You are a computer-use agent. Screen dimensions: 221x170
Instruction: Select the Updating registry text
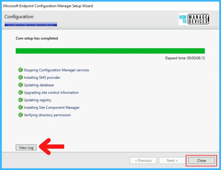pyautogui.click(x=38, y=100)
